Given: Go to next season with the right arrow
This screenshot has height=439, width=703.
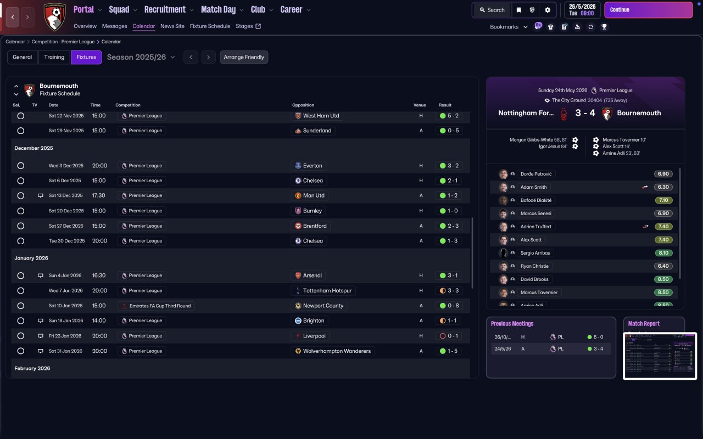Looking at the screenshot, I should coord(208,57).
